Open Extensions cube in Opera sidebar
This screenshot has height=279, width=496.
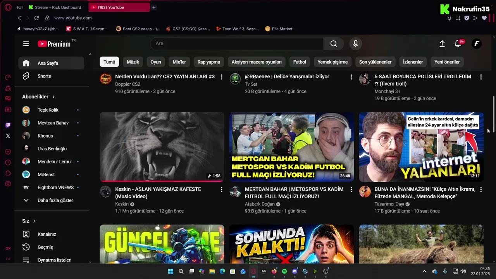8,173
